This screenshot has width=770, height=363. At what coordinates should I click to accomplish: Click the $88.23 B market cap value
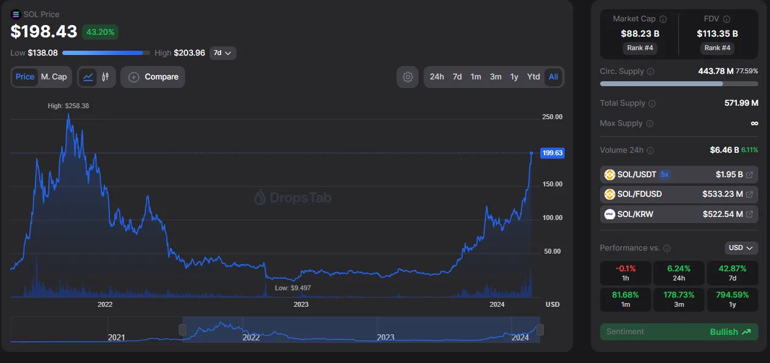640,34
